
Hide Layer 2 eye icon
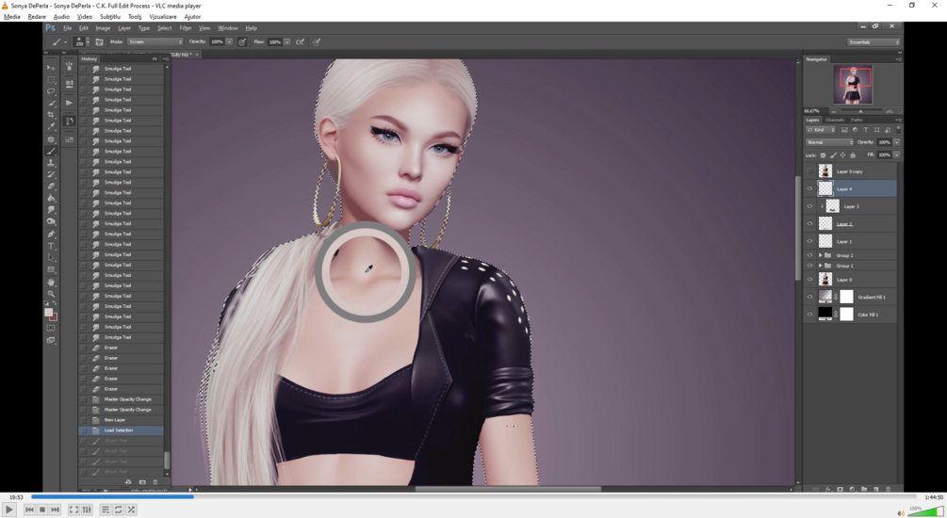tap(809, 224)
